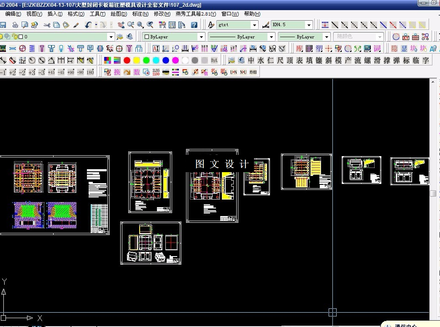This screenshot has height=327, width=440.
Task: Toggle the layer 0 on/off lightbulb
Action: 1,36
